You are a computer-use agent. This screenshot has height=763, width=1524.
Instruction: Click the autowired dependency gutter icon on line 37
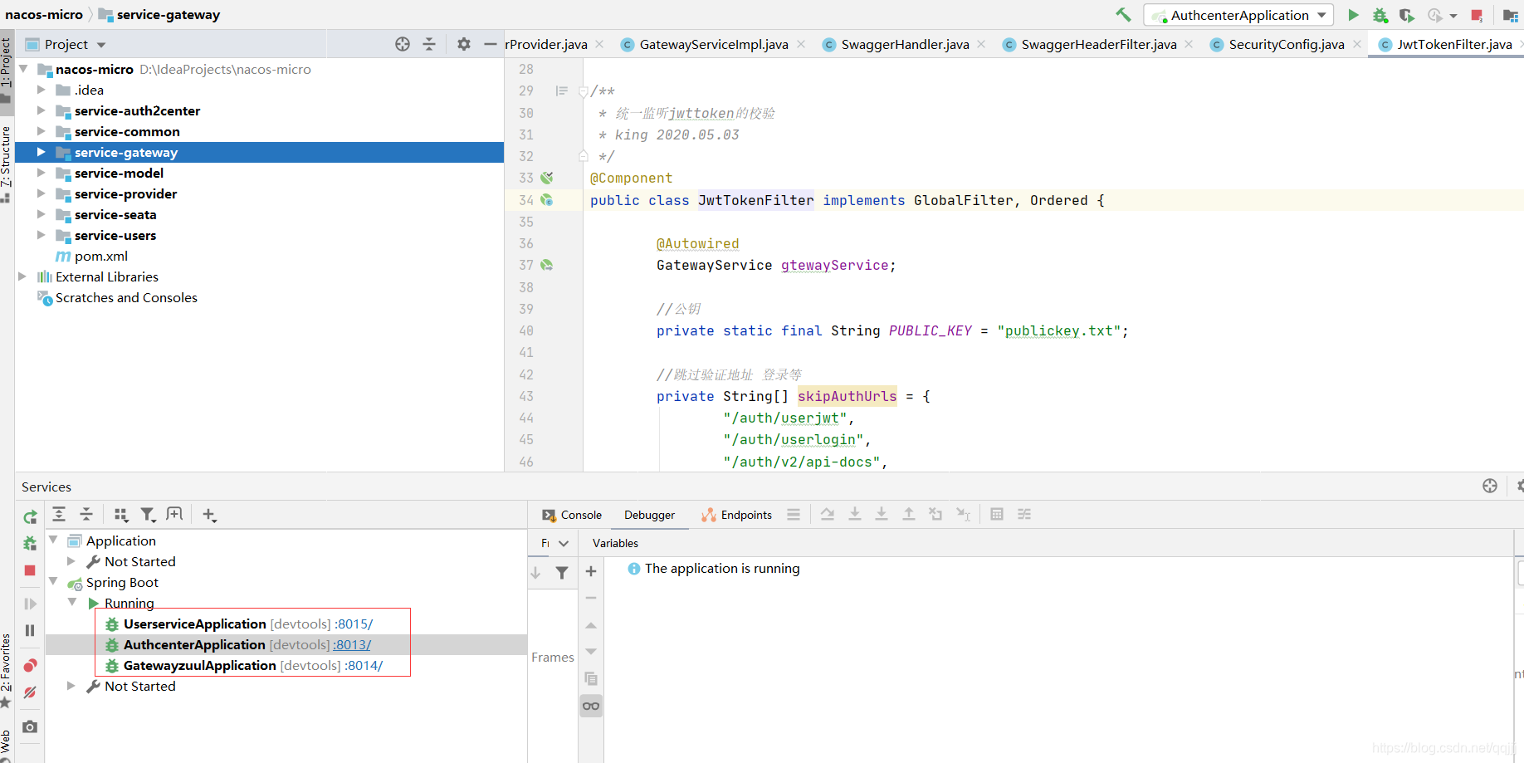coord(547,265)
